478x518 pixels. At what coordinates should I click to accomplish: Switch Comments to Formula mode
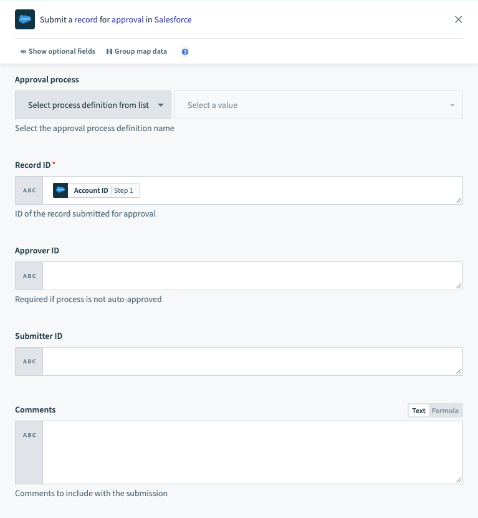tap(446, 410)
